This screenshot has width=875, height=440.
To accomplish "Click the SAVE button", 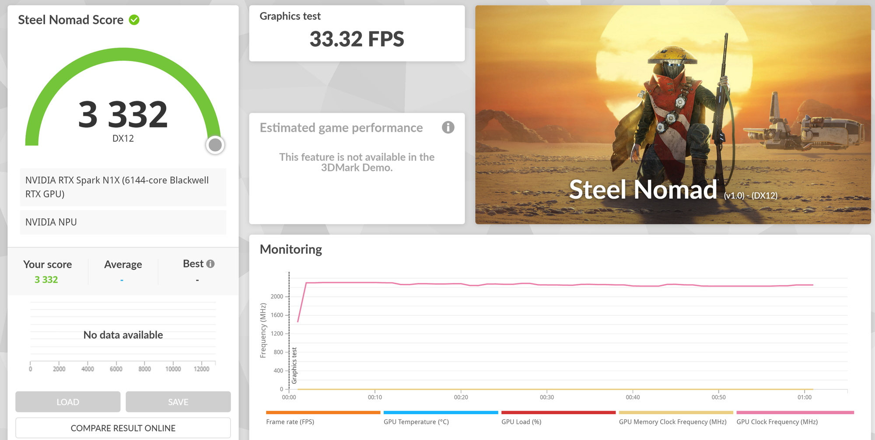I will pyautogui.click(x=178, y=402).
